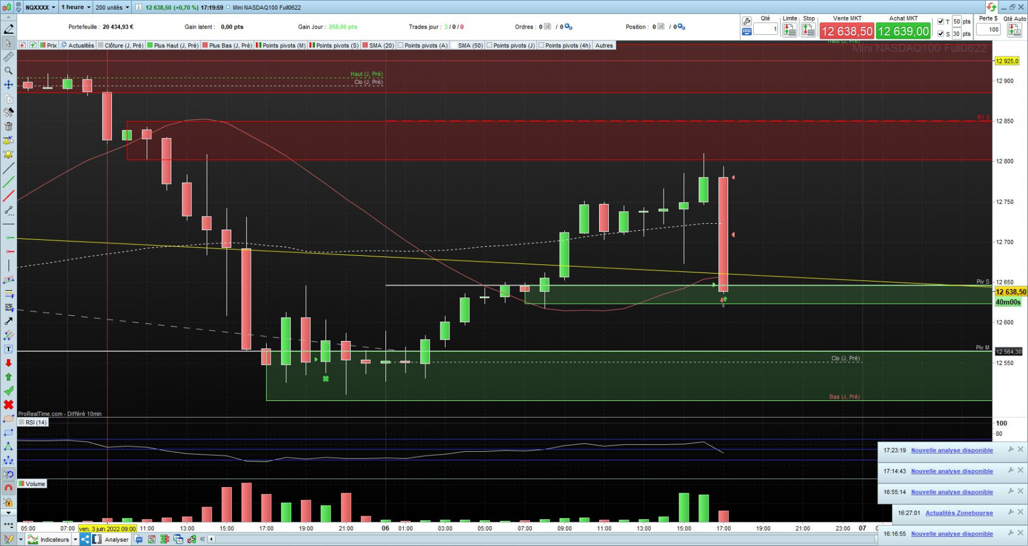Image resolution: width=1028 pixels, height=546 pixels.
Task: Select the red down arrow drawing tool
Action: click(x=9, y=363)
